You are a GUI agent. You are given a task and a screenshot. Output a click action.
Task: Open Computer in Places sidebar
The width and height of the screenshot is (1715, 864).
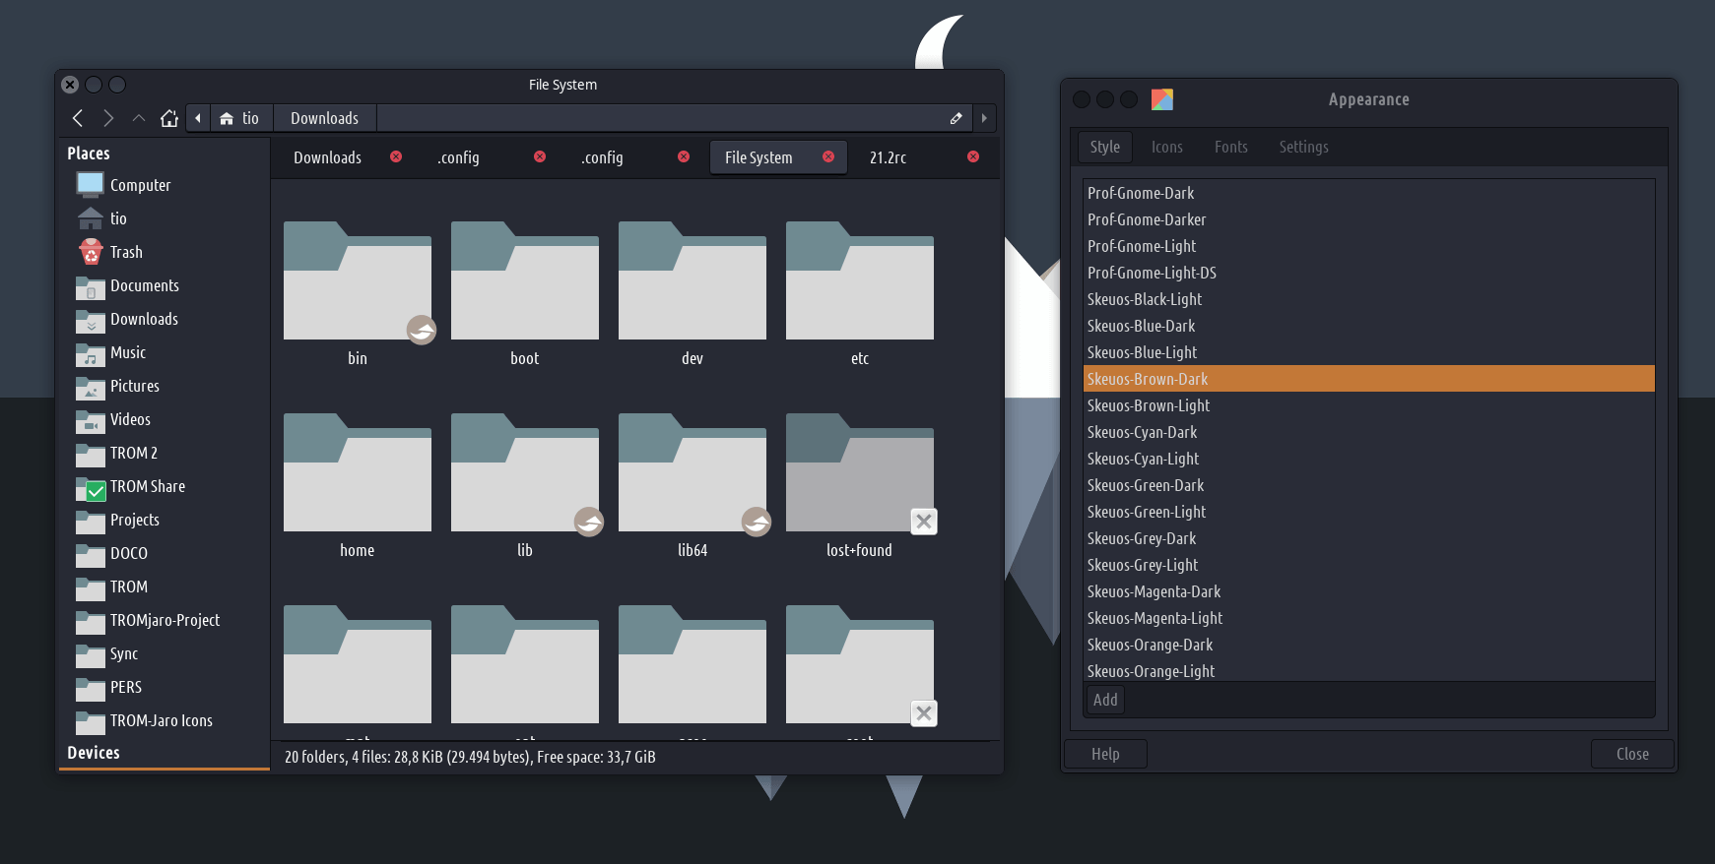pos(140,185)
